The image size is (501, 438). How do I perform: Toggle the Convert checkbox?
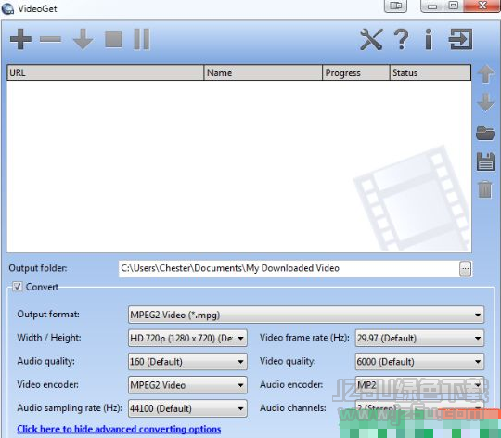pos(18,287)
